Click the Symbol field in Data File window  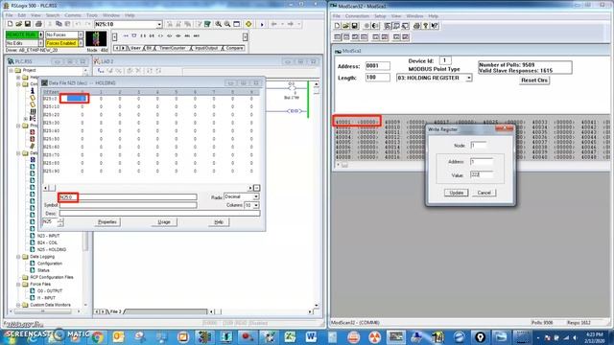pyautogui.click(x=128, y=205)
